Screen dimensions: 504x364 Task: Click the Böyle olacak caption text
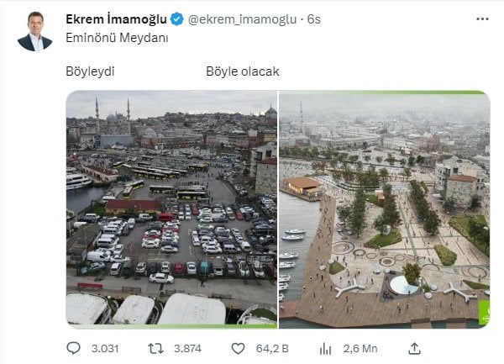(243, 71)
